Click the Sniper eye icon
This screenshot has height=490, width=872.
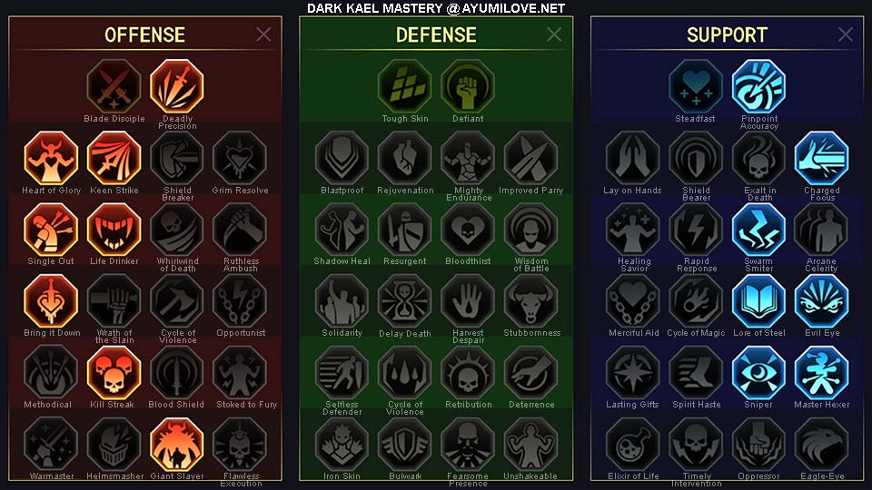pyautogui.click(x=758, y=373)
